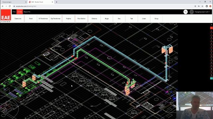Open the File menu
The height and width of the screenshot is (119, 213).
coord(14,12)
